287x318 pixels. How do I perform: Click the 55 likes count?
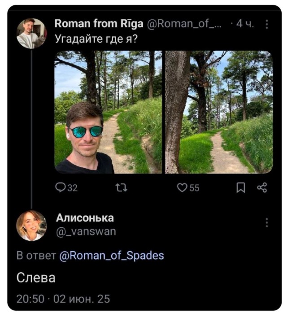[194, 188]
